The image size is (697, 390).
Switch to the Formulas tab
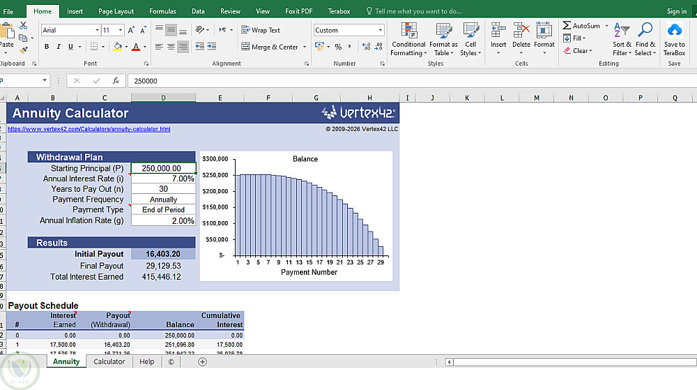(162, 11)
